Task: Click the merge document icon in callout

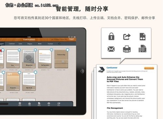Action: (x=142, y=37)
